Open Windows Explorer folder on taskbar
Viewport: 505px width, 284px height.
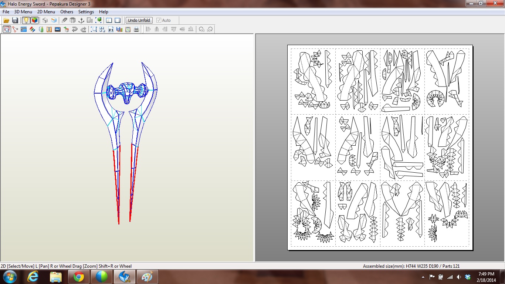click(x=56, y=277)
